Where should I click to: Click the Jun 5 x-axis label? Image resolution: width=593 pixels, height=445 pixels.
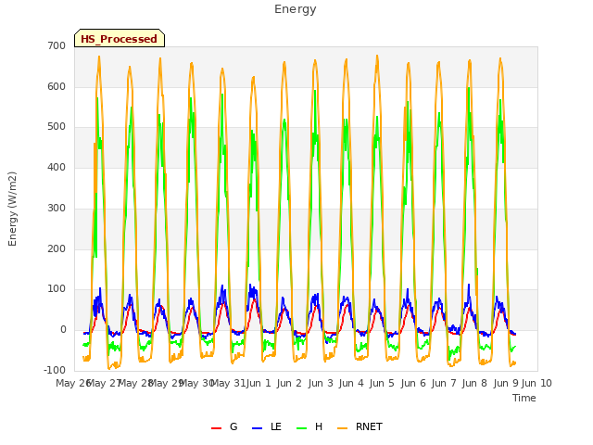pos(382,383)
